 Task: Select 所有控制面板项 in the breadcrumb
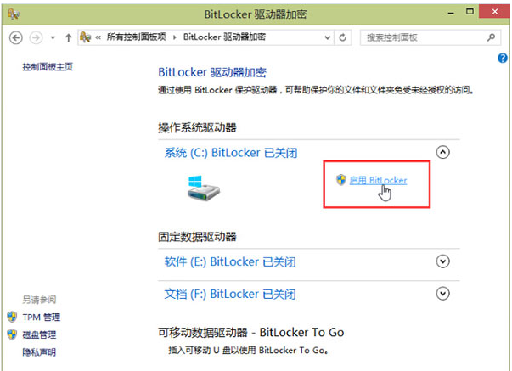pyautogui.click(x=136, y=37)
